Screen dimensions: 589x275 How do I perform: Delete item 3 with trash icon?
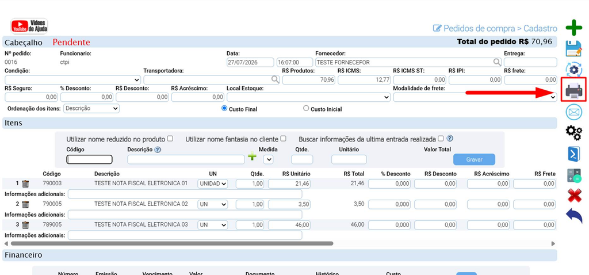[25, 225]
